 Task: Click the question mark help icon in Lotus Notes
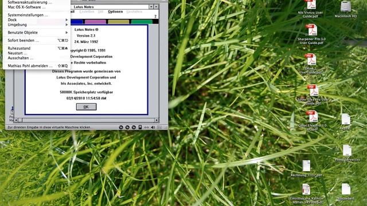(x=155, y=17)
